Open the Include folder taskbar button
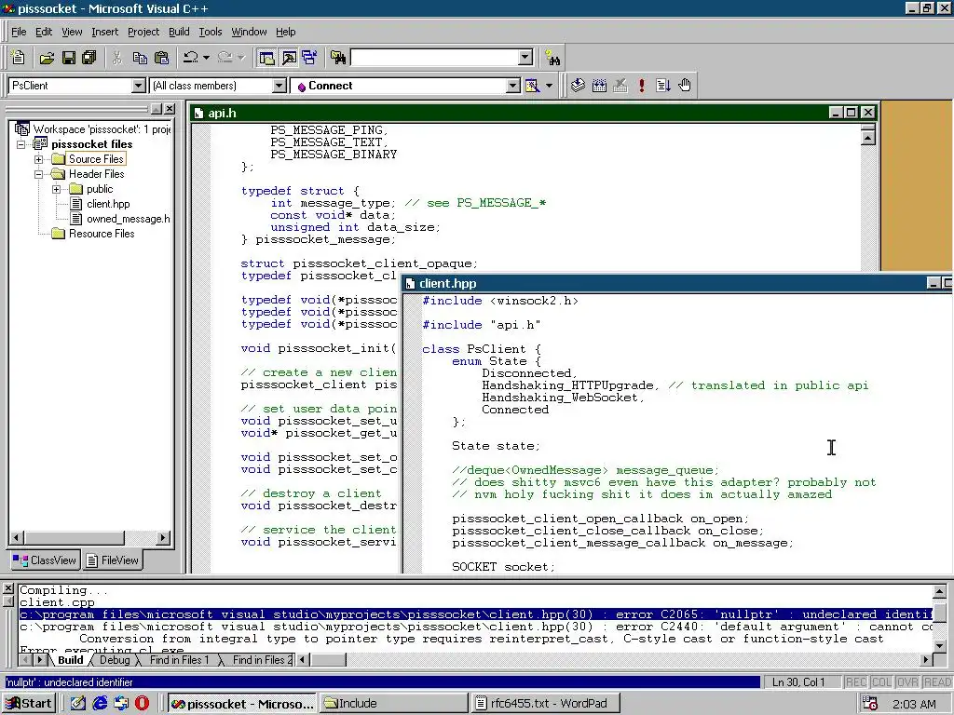954x715 pixels. click(394, 704)
